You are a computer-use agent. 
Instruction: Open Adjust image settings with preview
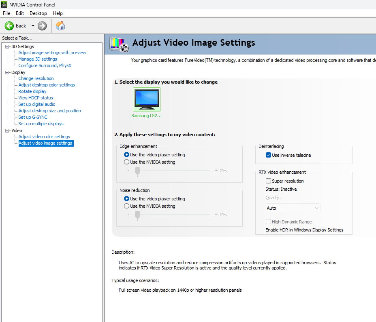click(x=52, y=53)
